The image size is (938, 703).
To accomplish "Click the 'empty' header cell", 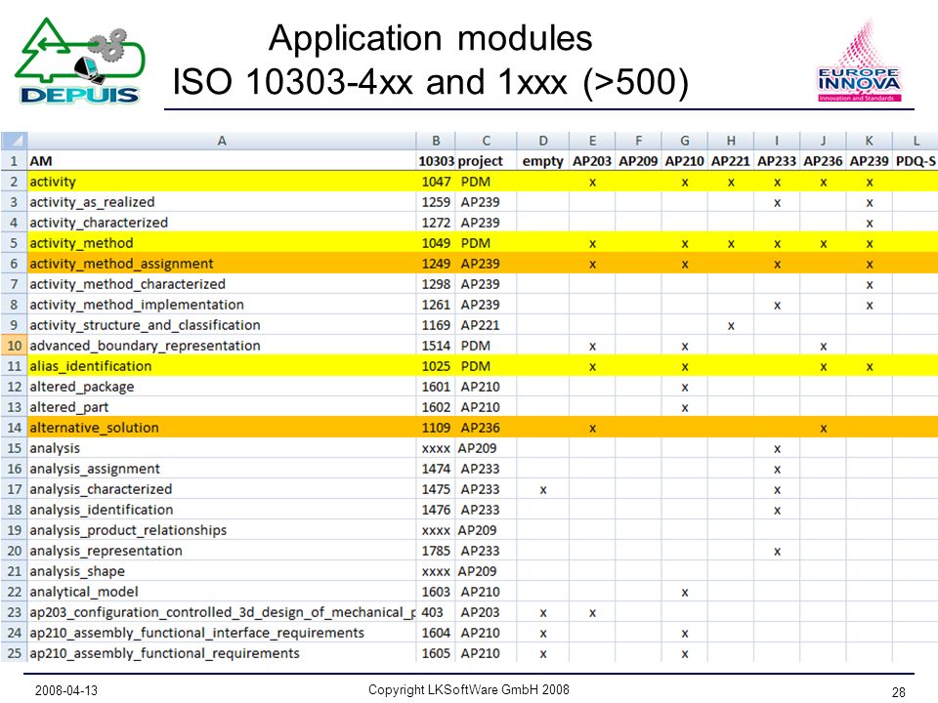I will (x=542, y=161).
